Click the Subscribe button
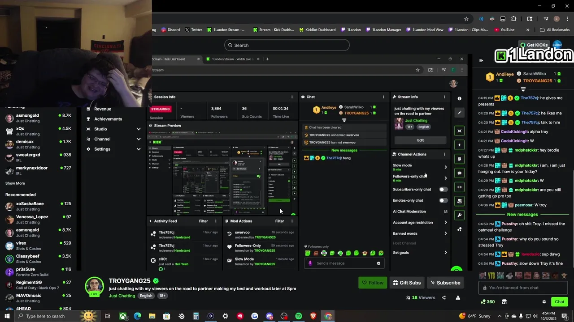Viewport: 574px width, 322px height. coord(445,283)
